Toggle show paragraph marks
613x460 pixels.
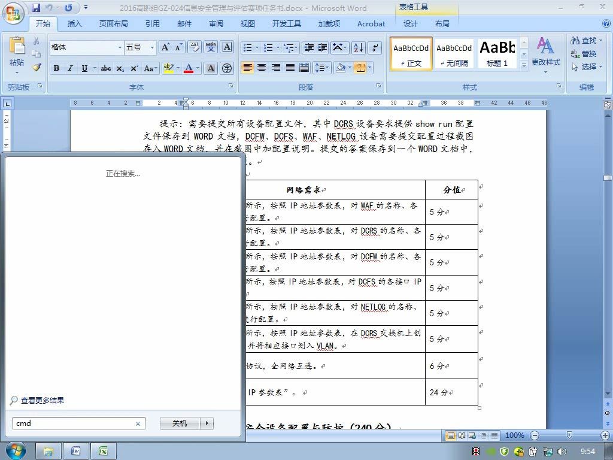pos(375,48)
